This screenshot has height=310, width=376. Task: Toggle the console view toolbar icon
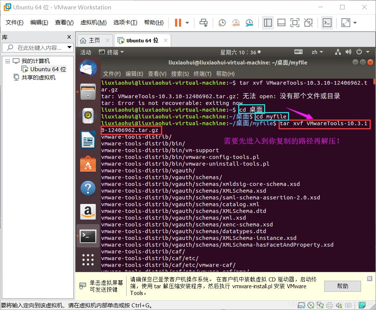pyautogui.click(x=327, y=23)
